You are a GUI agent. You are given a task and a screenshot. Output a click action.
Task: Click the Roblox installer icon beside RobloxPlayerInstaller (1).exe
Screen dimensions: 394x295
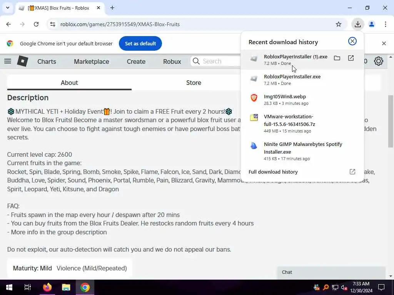coord(254,58)
